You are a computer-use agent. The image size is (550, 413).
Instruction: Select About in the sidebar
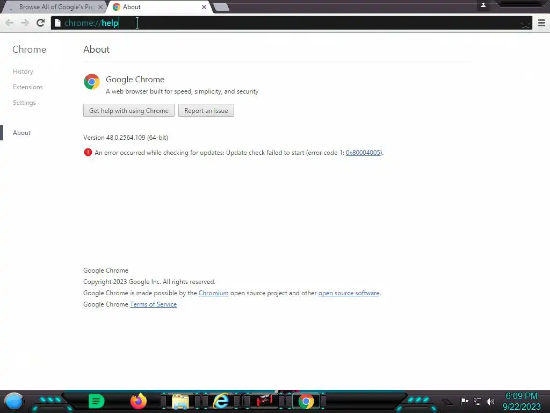click(x=21, y=133)
